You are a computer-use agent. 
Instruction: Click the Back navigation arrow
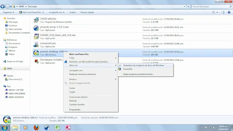coord(3,7)
